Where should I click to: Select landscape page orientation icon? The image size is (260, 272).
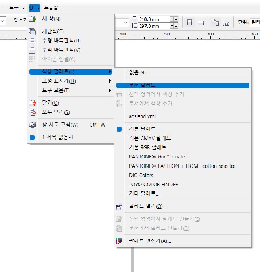[x=201, y=23]
